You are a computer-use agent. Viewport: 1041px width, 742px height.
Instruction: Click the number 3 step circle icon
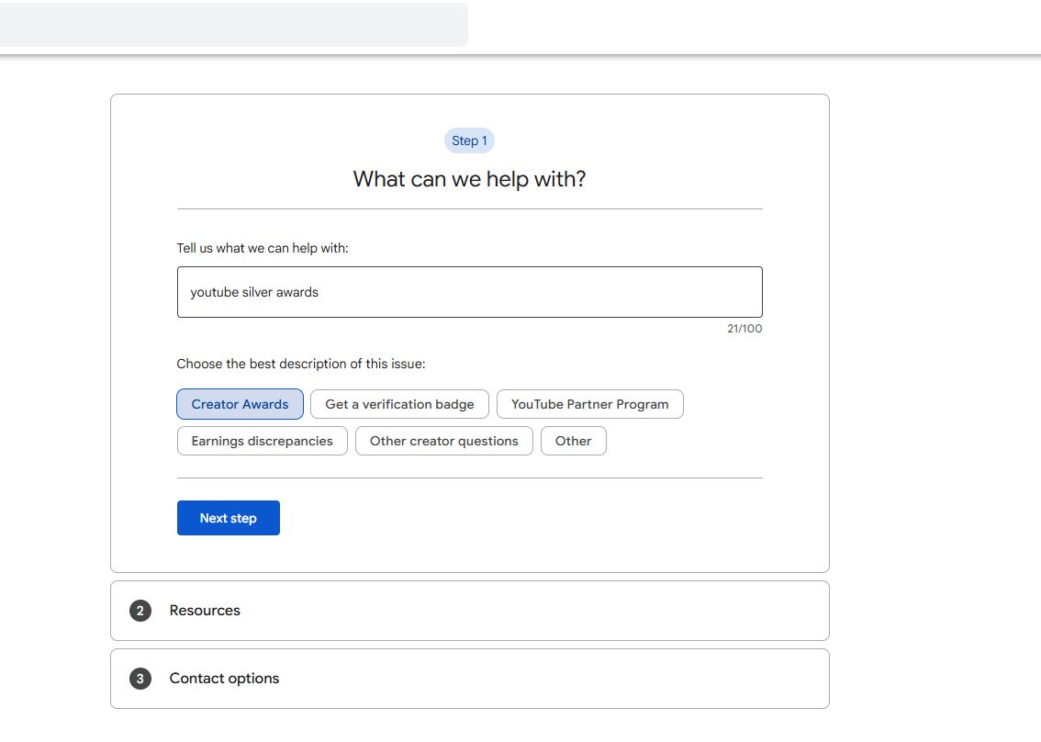point(140,679)
